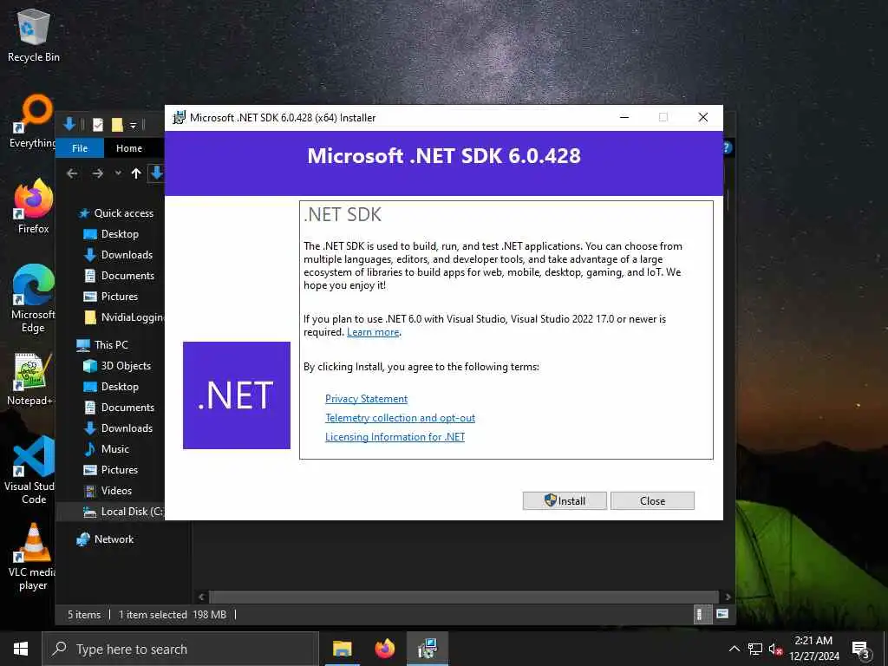Open the Microsoft Edge desktop shortcut
Image resolution: width=888 pixels, height=666 pixels.
[x=33, y=298]
